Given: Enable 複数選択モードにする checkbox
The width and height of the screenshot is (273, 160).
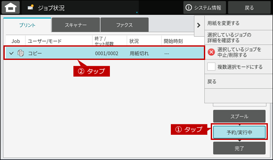Looking at the screenshot, I should tap(211, 67).
